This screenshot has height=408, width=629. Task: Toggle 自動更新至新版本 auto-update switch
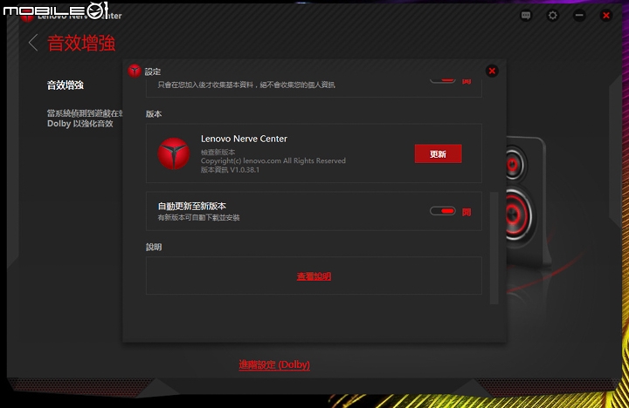(x=443, y=211)
